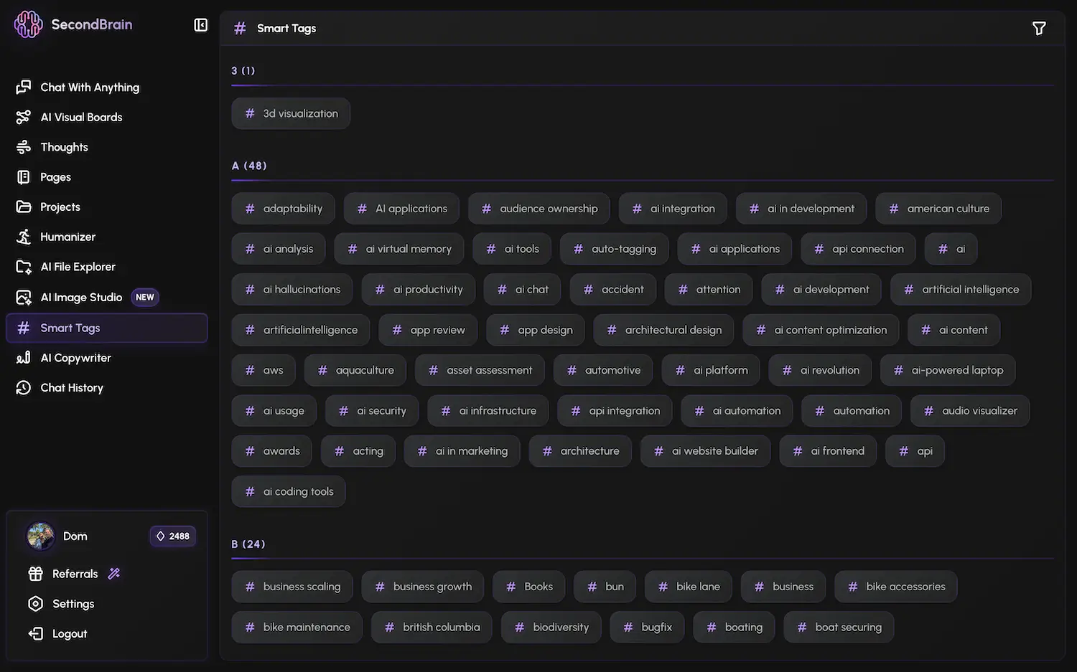Open Chat History from the sidebar
The height and width of the screenshot is (672, 1077).
[72, 387]
